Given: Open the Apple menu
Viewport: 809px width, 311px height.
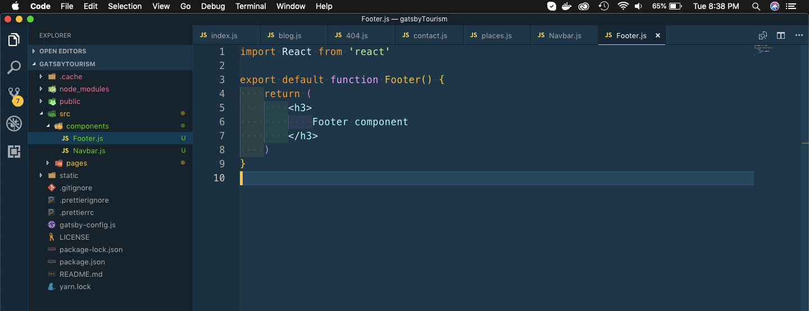Looking at the screenshot, I should pyautogui.click(x=15, y=6).
